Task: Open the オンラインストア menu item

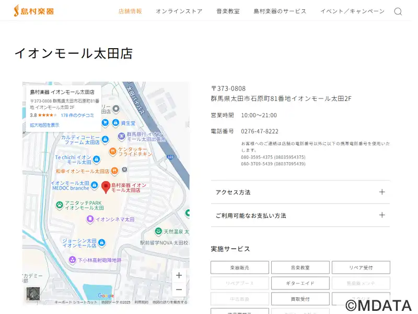Action: point(179,11)
